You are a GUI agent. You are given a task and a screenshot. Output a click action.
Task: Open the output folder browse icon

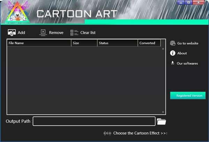pyautogui.click(x=161, y=121)
